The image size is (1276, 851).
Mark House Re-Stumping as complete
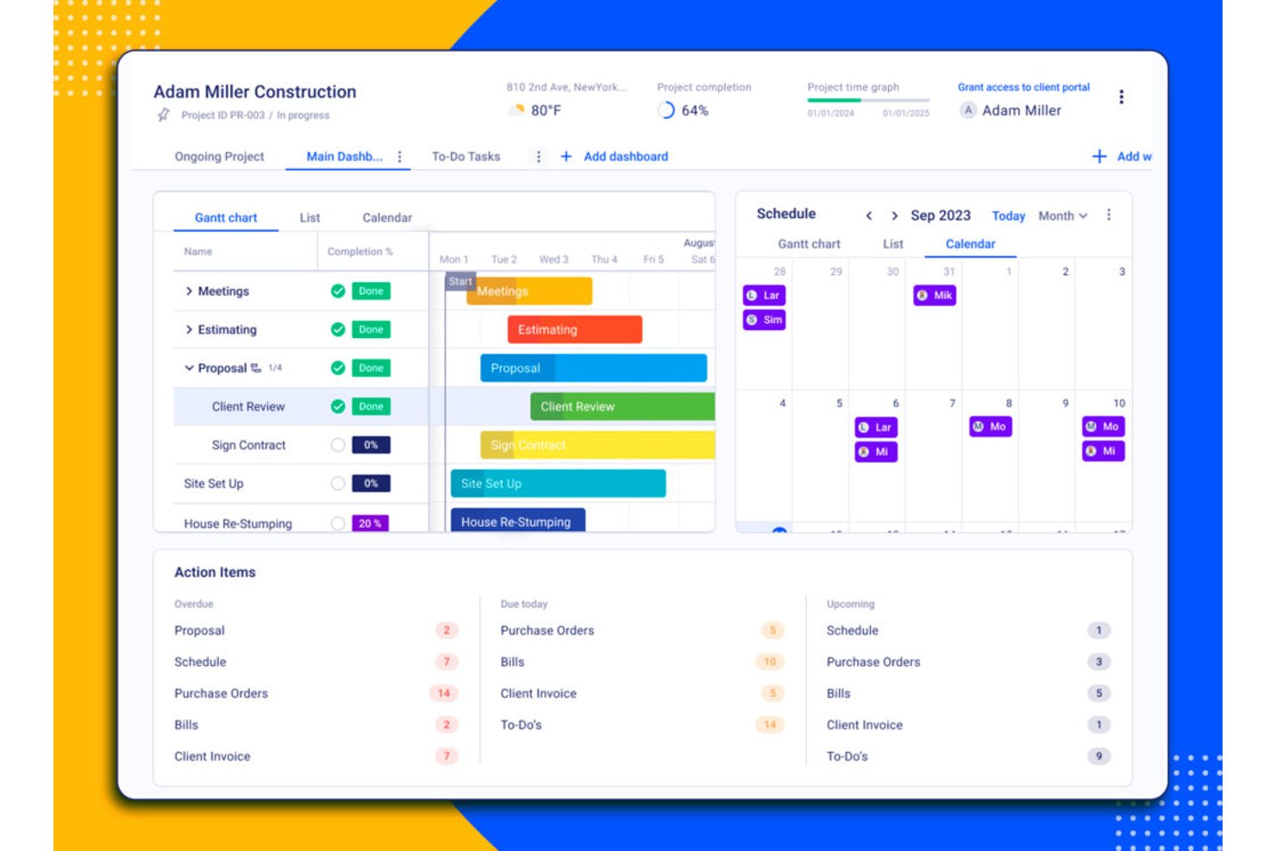point(338,523)
